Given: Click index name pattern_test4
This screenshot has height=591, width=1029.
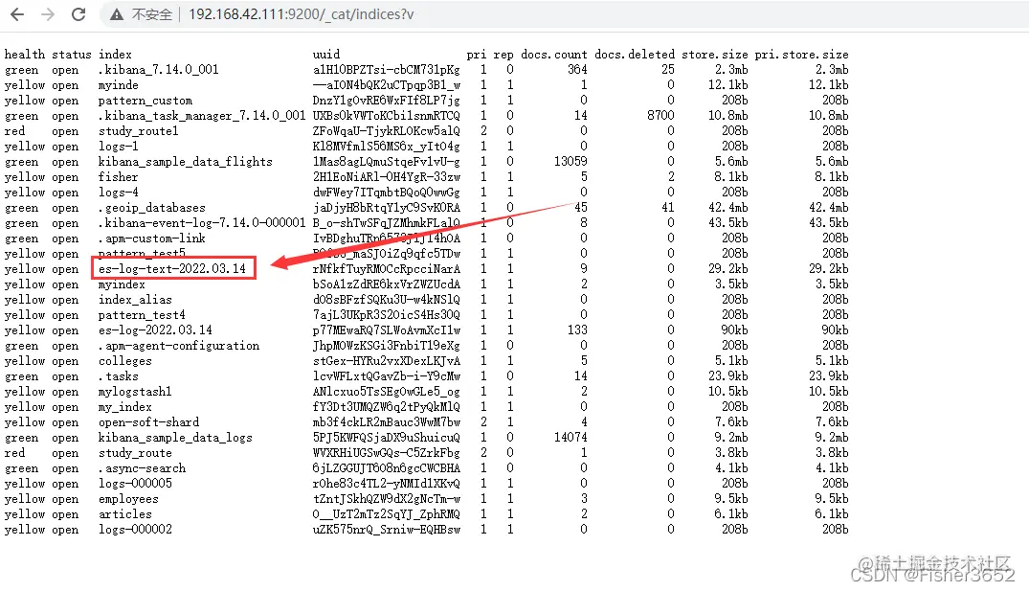Looking at the screenshot, I should [x=142, y=314].
